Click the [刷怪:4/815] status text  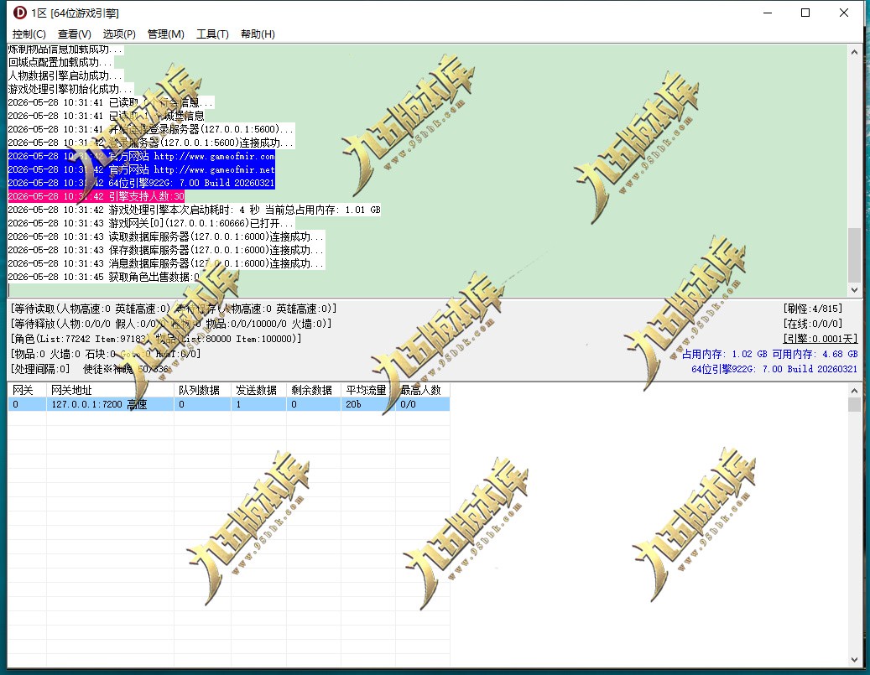(x=813, y=309)
